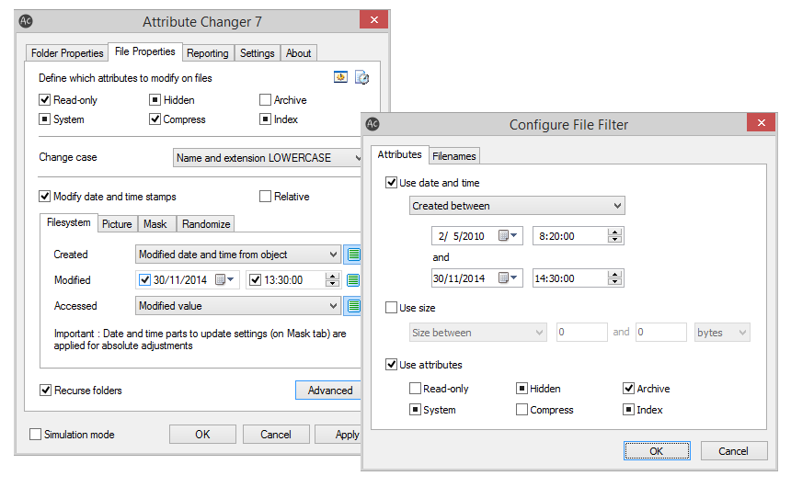Enable the Relative checkbox
Screen dimensions: 791x487
coord(265,196)
